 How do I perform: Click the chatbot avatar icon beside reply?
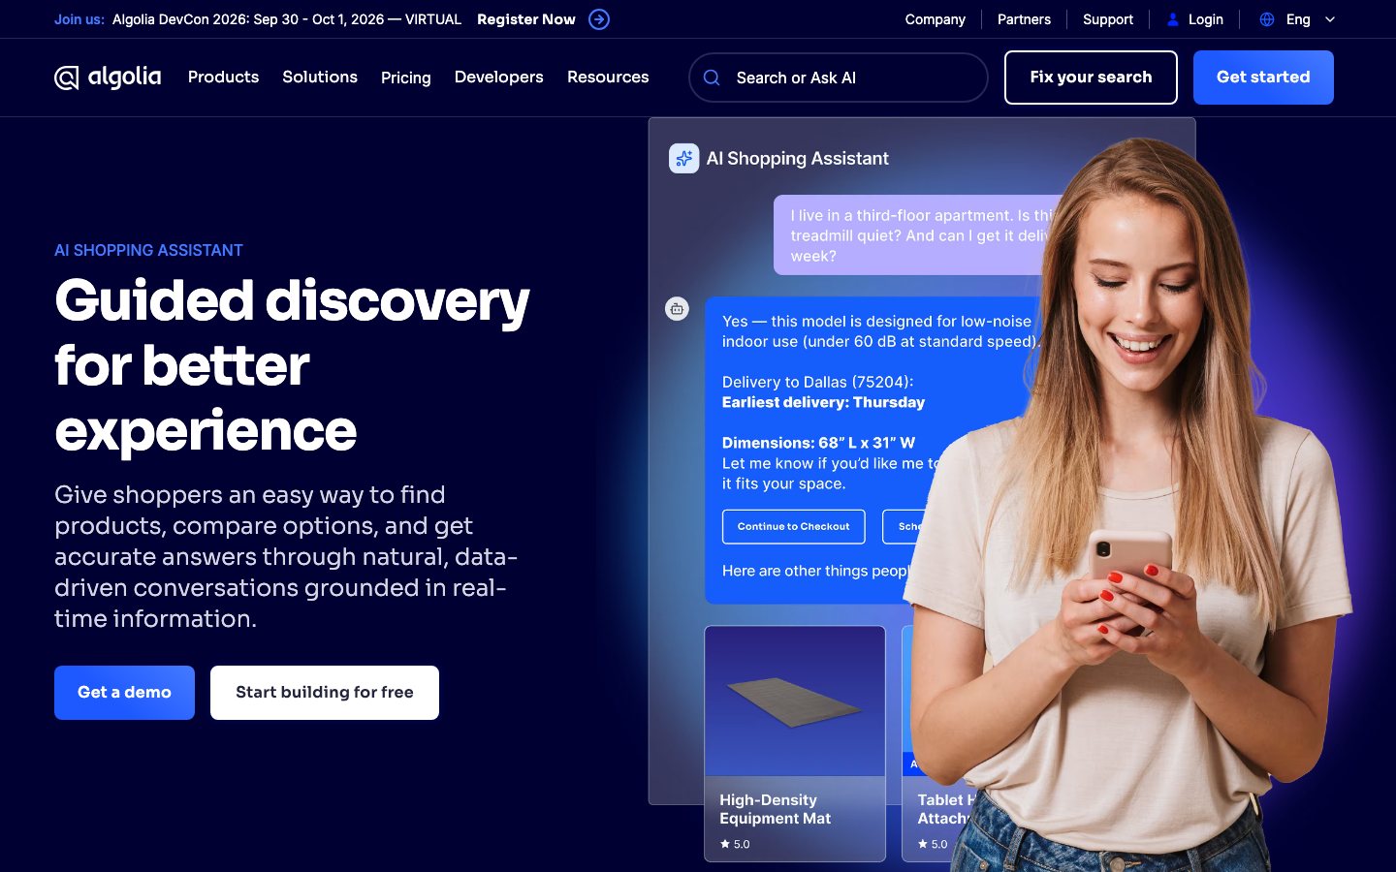pyautogui.click(x=677, y=308)
